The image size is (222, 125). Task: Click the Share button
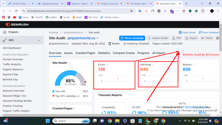(207, 38)
